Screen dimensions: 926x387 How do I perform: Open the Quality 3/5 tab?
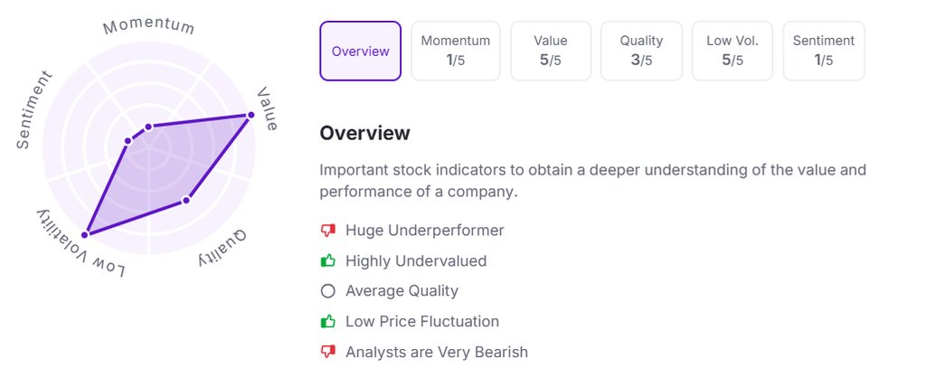coord(641,52)
